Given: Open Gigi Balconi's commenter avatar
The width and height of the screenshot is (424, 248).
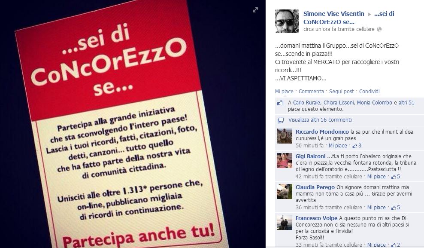Looking at the screenshot, I should [284, 161].
